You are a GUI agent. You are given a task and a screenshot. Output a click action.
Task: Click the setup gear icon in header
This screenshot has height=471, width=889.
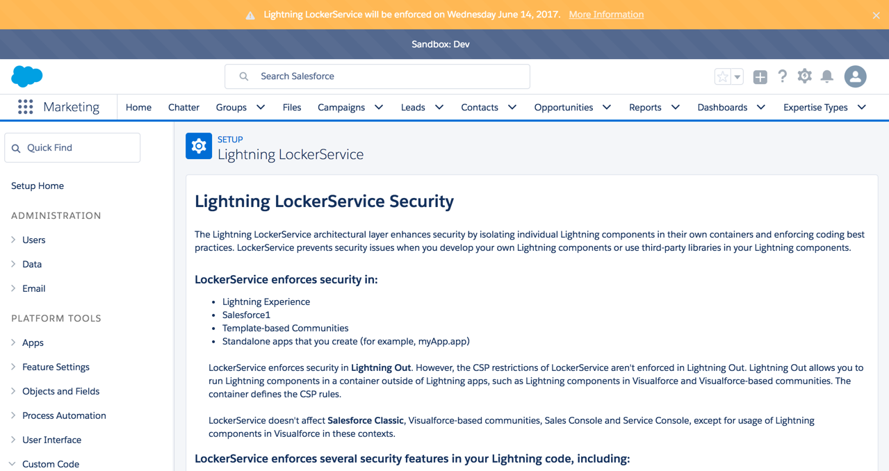tap(804, 76)
